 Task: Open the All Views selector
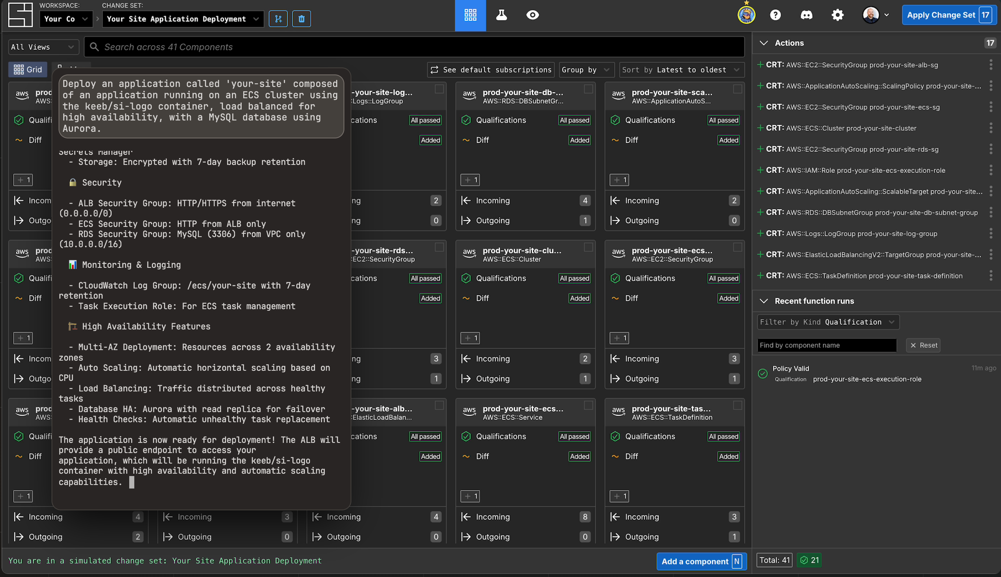[43, 47]
